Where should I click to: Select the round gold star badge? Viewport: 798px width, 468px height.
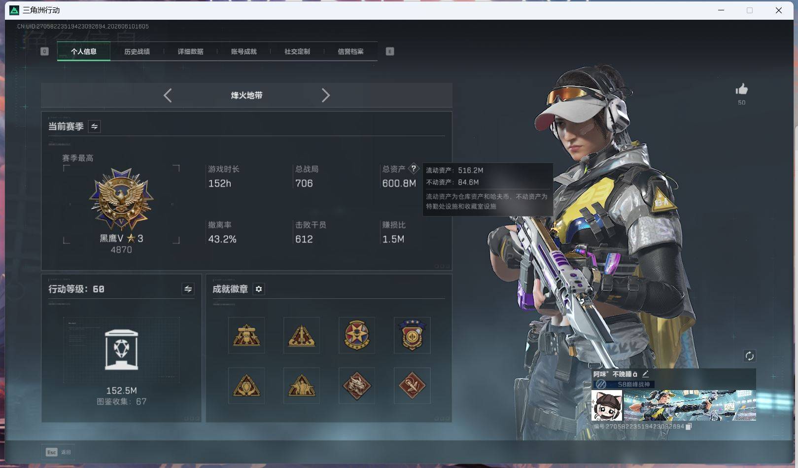[x=357, y=335]
